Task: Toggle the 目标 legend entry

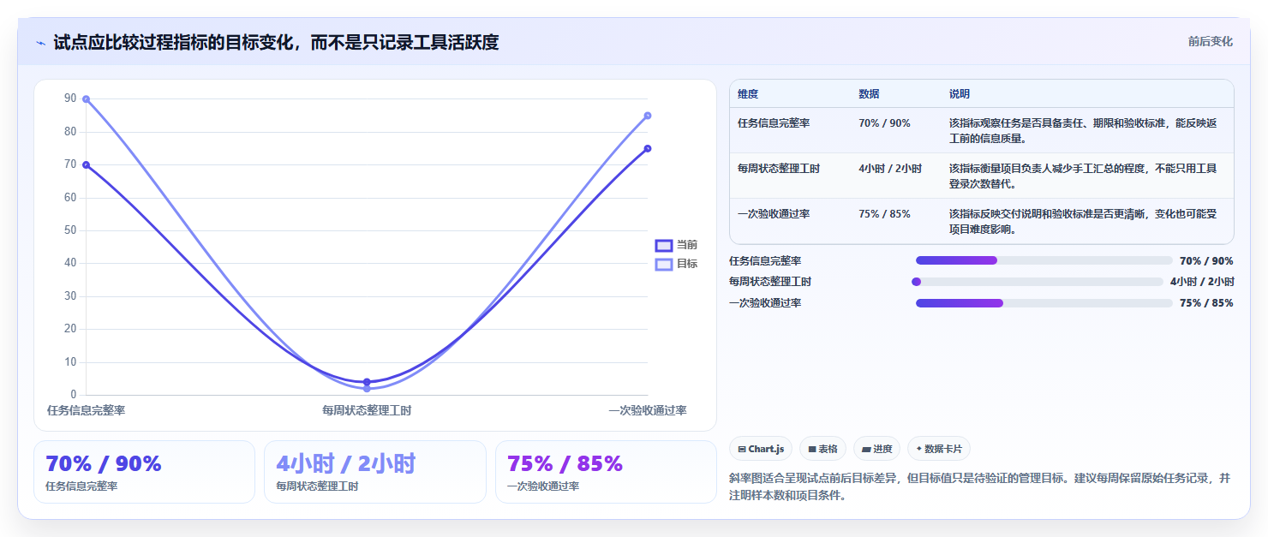Action: pyautogui.click(x=676, y=264)
